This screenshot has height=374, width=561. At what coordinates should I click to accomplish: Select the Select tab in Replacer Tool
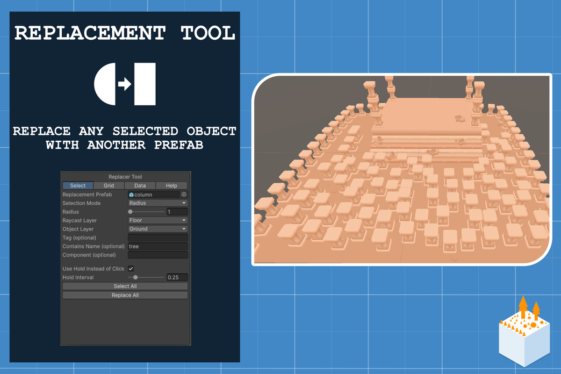77,186
